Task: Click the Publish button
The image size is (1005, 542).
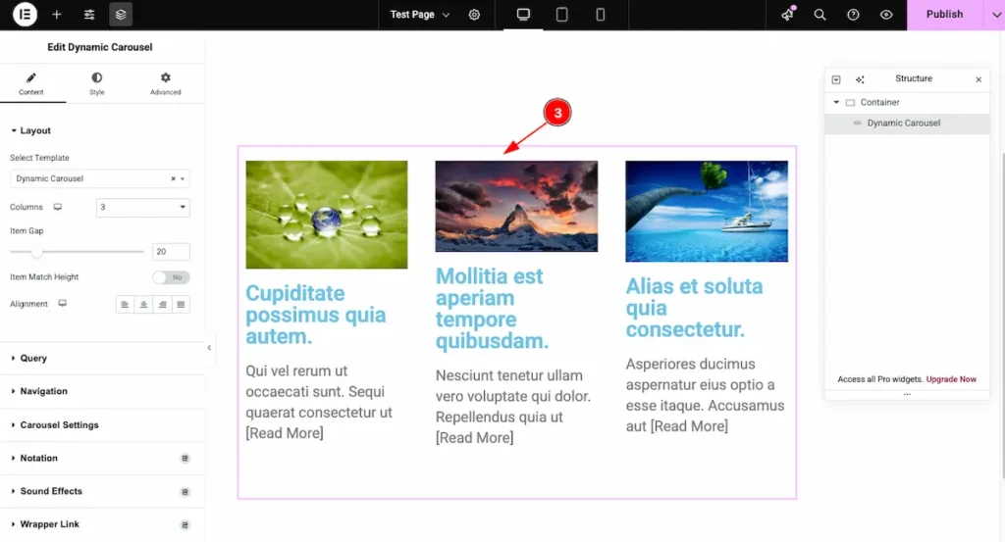Action: click(944, 15)
